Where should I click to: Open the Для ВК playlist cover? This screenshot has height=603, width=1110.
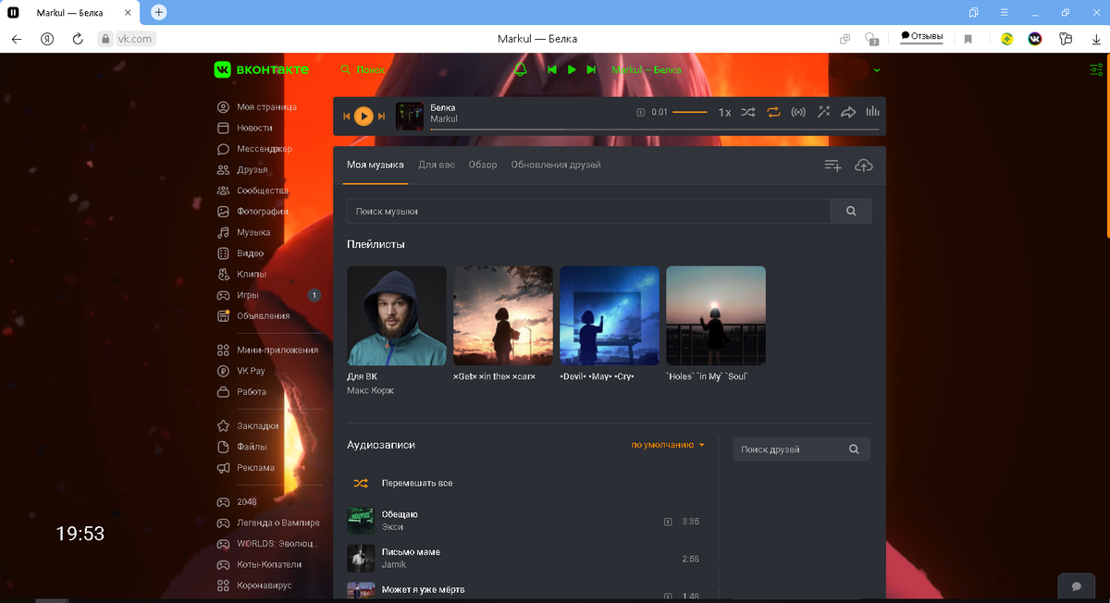[397, 316]
